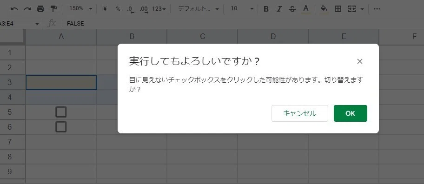Click the Decrease decimal places icon

pyautogui.click(x=131, y=9)
